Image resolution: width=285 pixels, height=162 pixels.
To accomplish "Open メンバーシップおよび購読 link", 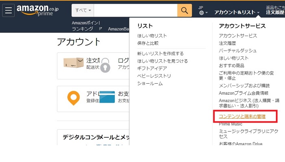I will pos(244,86).
